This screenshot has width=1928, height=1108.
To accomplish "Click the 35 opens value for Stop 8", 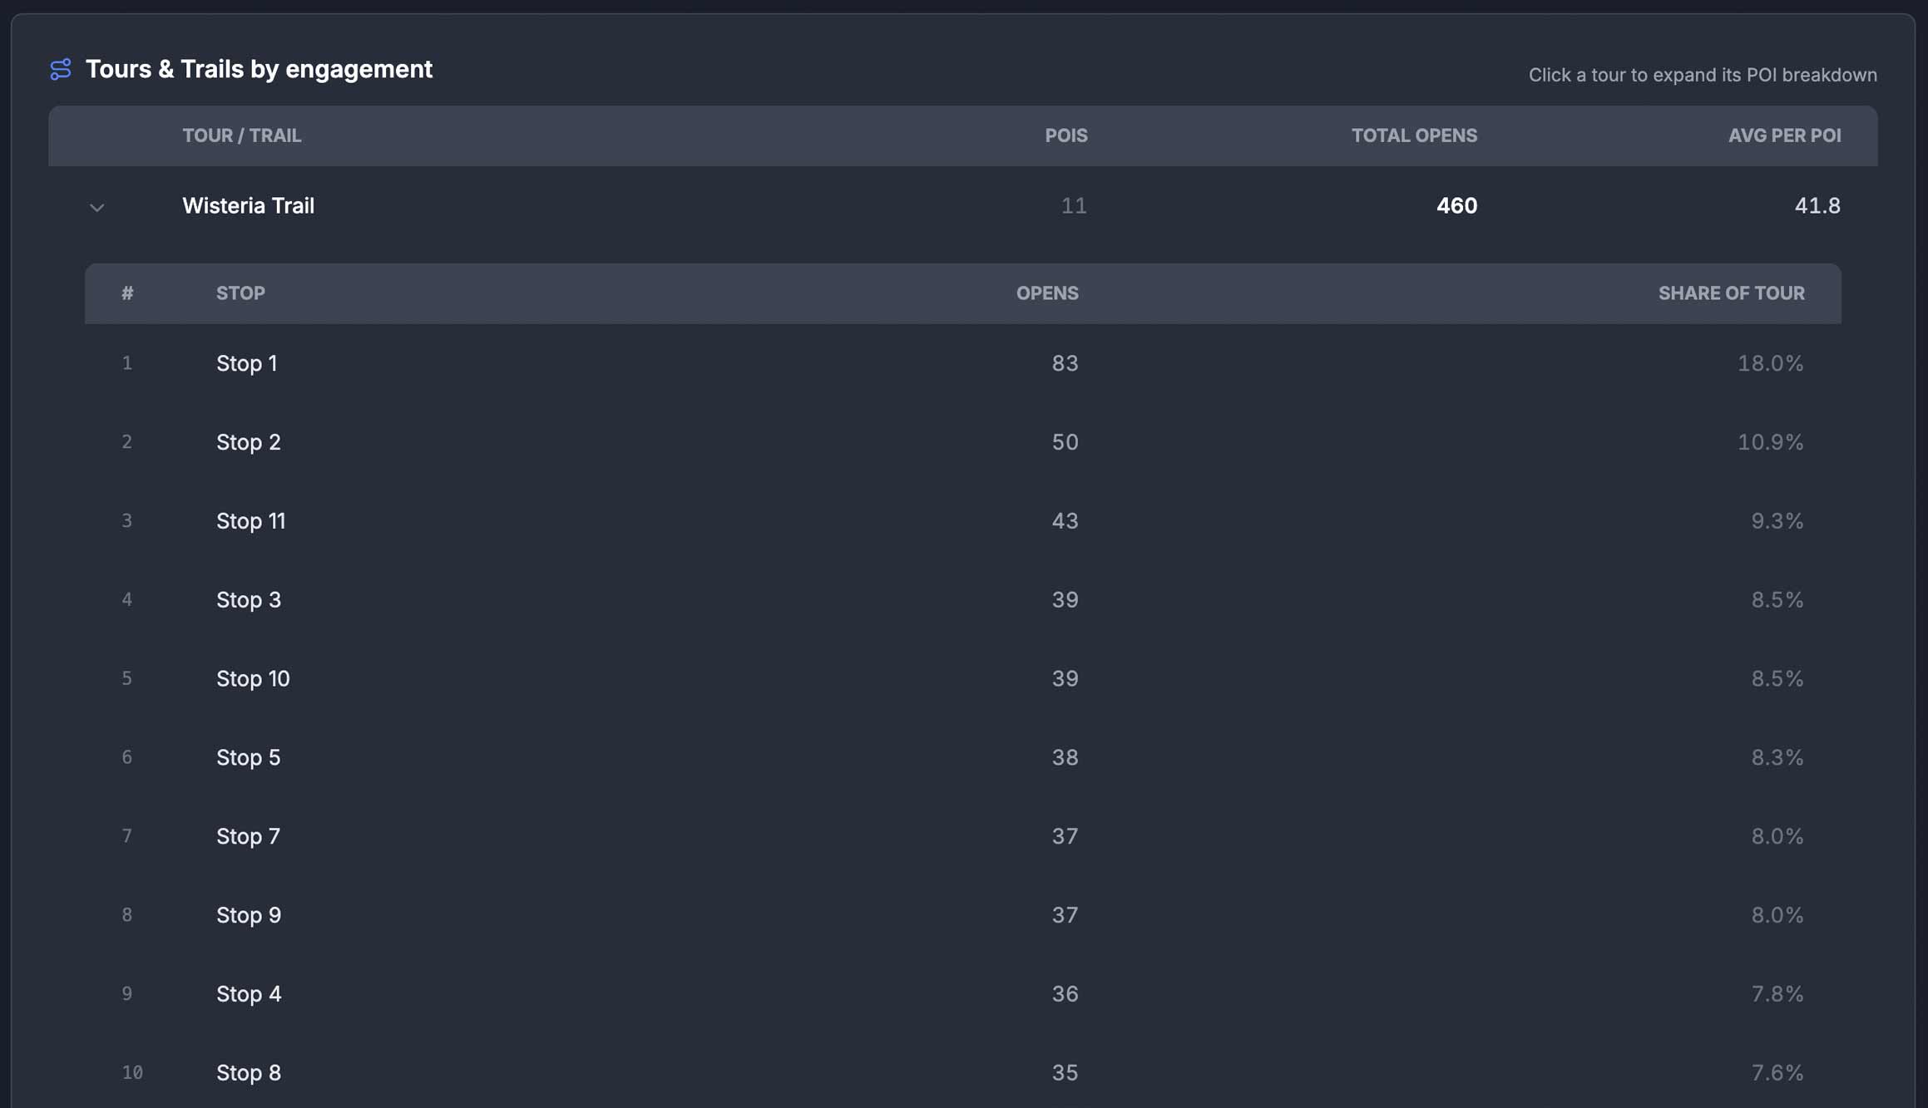I will (1065, 1073).
